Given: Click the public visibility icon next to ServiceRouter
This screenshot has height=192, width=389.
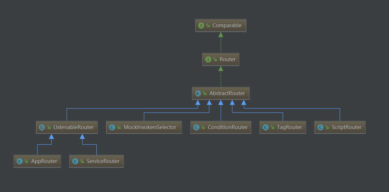Looking at the screenshot, I should pos(82,161).
